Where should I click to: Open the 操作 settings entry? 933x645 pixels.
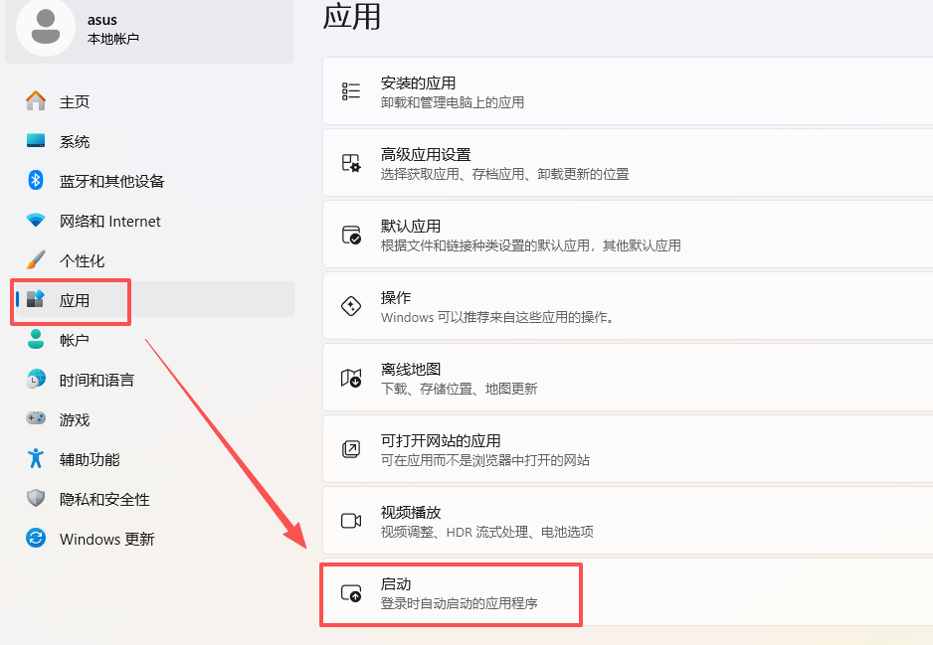628,306
